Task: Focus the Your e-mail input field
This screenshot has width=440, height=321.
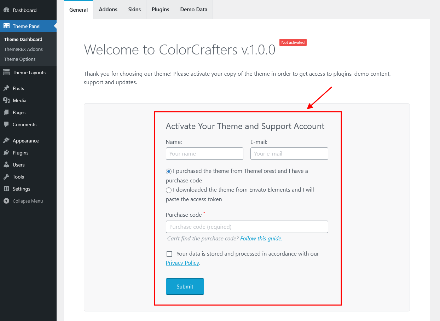Action: (x=289, y=154)
